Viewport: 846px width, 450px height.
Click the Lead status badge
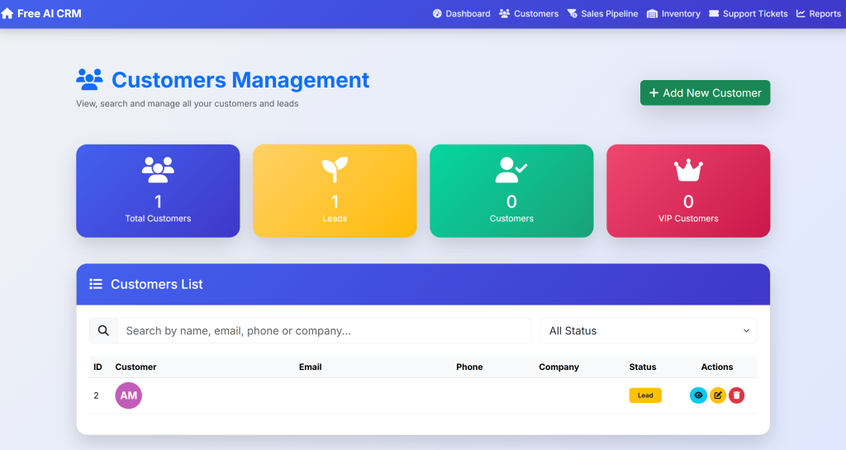click(x=645, y=396)
